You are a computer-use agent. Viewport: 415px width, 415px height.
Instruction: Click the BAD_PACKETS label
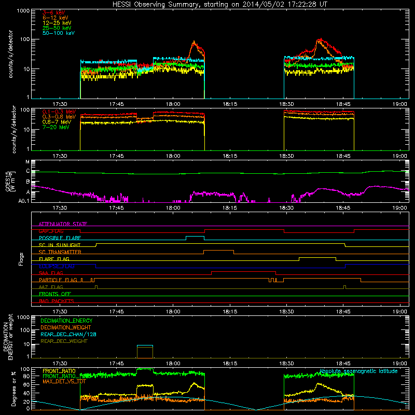pyautogui.click(x=57, y=301)
